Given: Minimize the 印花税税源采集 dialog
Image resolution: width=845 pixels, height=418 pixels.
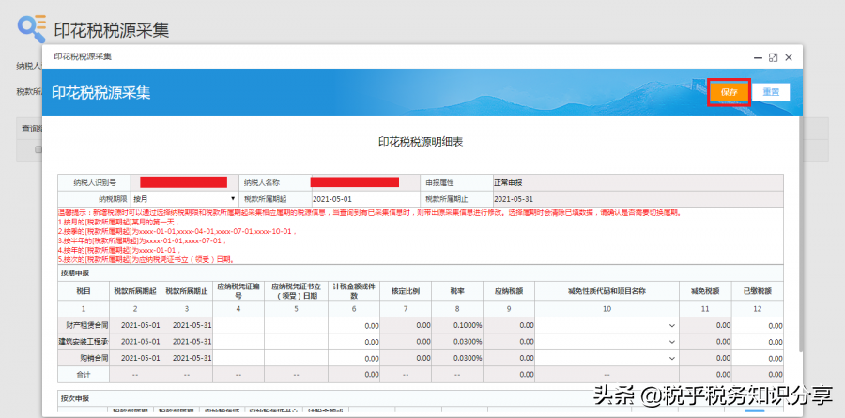Looking at the screenshot, I should coord(758,57).
